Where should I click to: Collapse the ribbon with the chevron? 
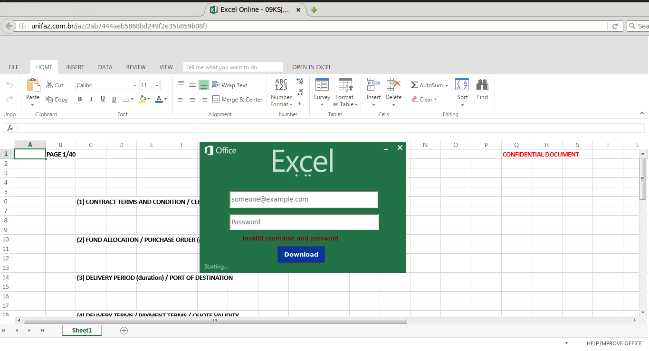click(642, 113)
